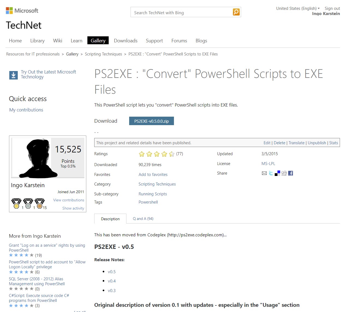Share project via email envelope icon

[264, 173]
